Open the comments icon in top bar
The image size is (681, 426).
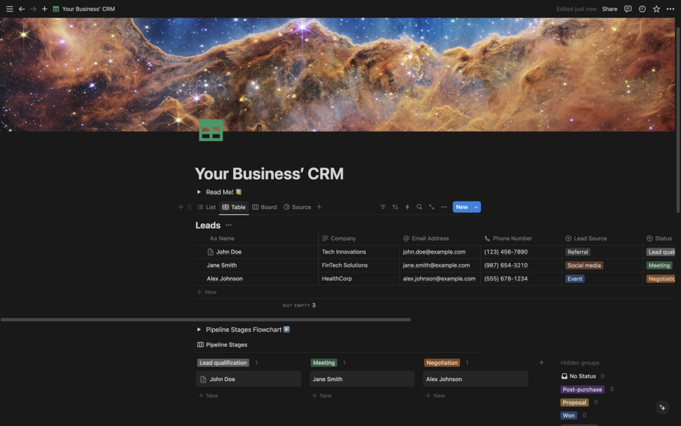pyautogui.click(x=627, y=9)
